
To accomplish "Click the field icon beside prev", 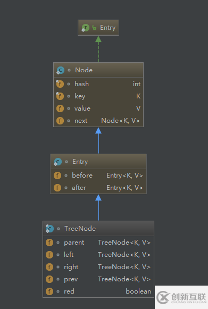I will click(x=49, y=279).
